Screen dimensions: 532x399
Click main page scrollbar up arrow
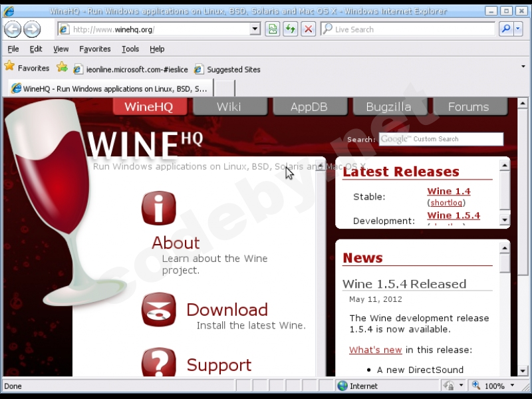point(523,104)
